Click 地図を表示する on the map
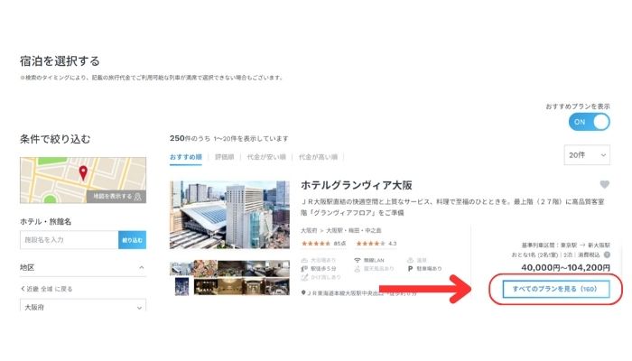 pyautogui.click(x=116, y=196)
